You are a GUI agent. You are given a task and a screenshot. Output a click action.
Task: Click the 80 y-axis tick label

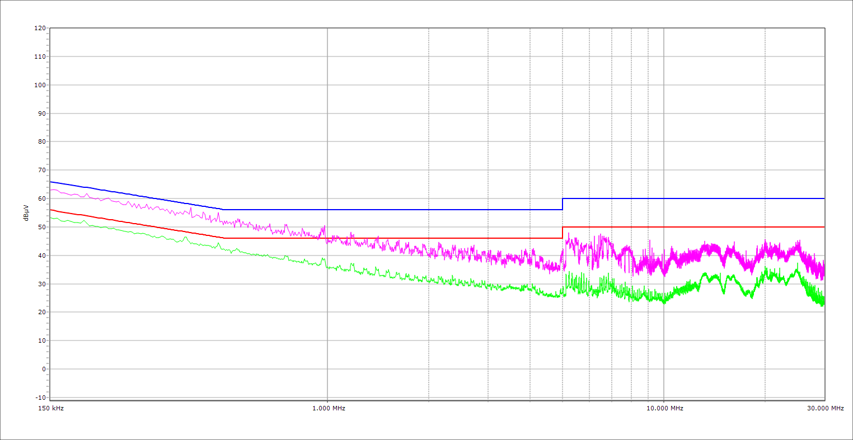coord(41,142)
